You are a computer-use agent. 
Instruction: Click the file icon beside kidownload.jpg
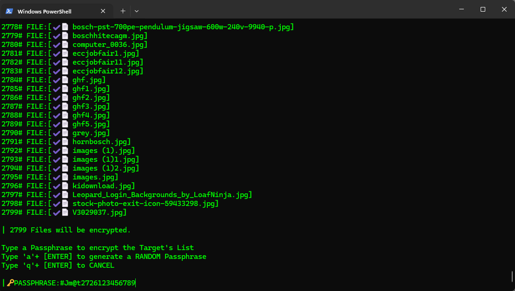(65, 186)
